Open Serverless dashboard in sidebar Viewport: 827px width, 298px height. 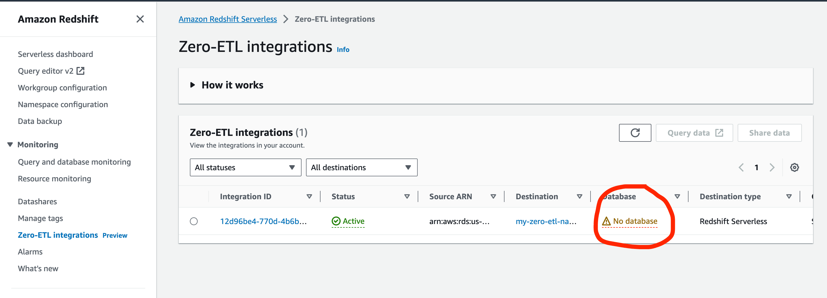55,54
